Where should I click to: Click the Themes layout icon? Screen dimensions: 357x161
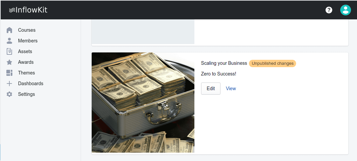coord(9,73)
